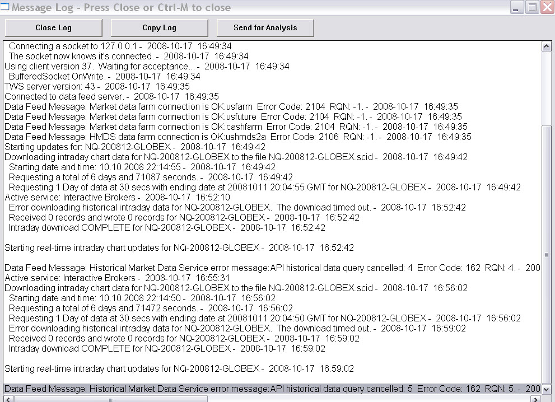Select line 'Requesting a total of 6 days and 71087 seconds'
The height and width of the screenshot is (402, 555).
point(151,177)
